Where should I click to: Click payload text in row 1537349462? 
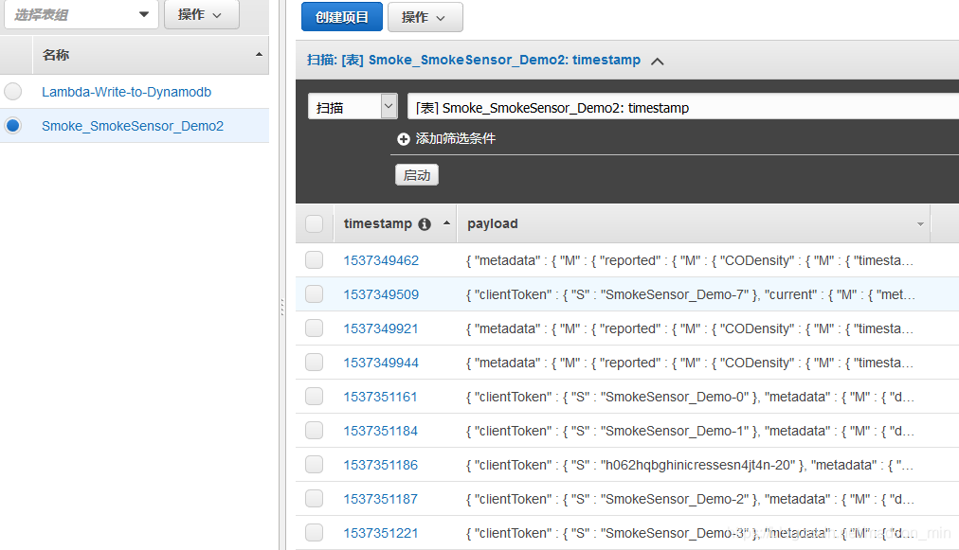(x=690, y=260)
